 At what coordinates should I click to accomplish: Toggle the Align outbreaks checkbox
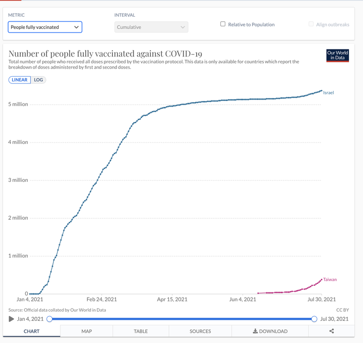pyautogui.click(x=311, y=24)
